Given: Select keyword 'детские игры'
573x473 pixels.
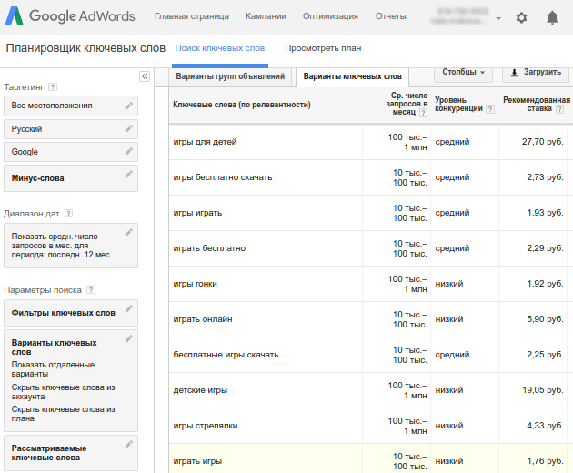Looking at the screenshot, I should 200,390.
